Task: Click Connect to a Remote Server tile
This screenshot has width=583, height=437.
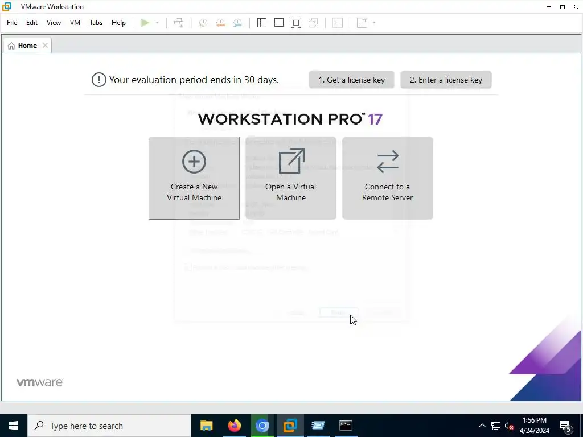Action: pos(387,178)
